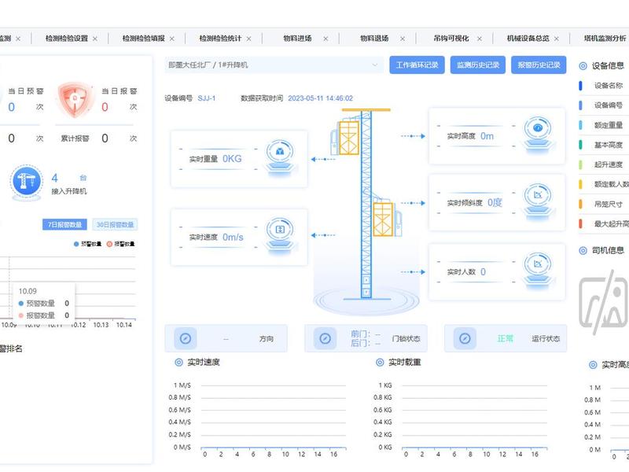Switch to 机械设备总览 tab
Viewport: 629px width, 472px height.
coord(528,39)
